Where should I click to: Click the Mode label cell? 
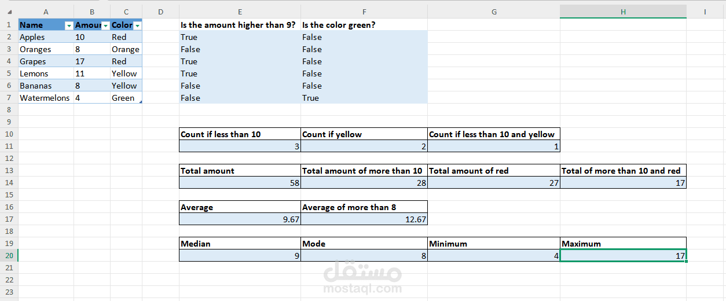pos(364,244)
